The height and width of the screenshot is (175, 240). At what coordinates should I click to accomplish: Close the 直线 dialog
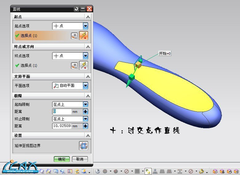coord(90,9)
